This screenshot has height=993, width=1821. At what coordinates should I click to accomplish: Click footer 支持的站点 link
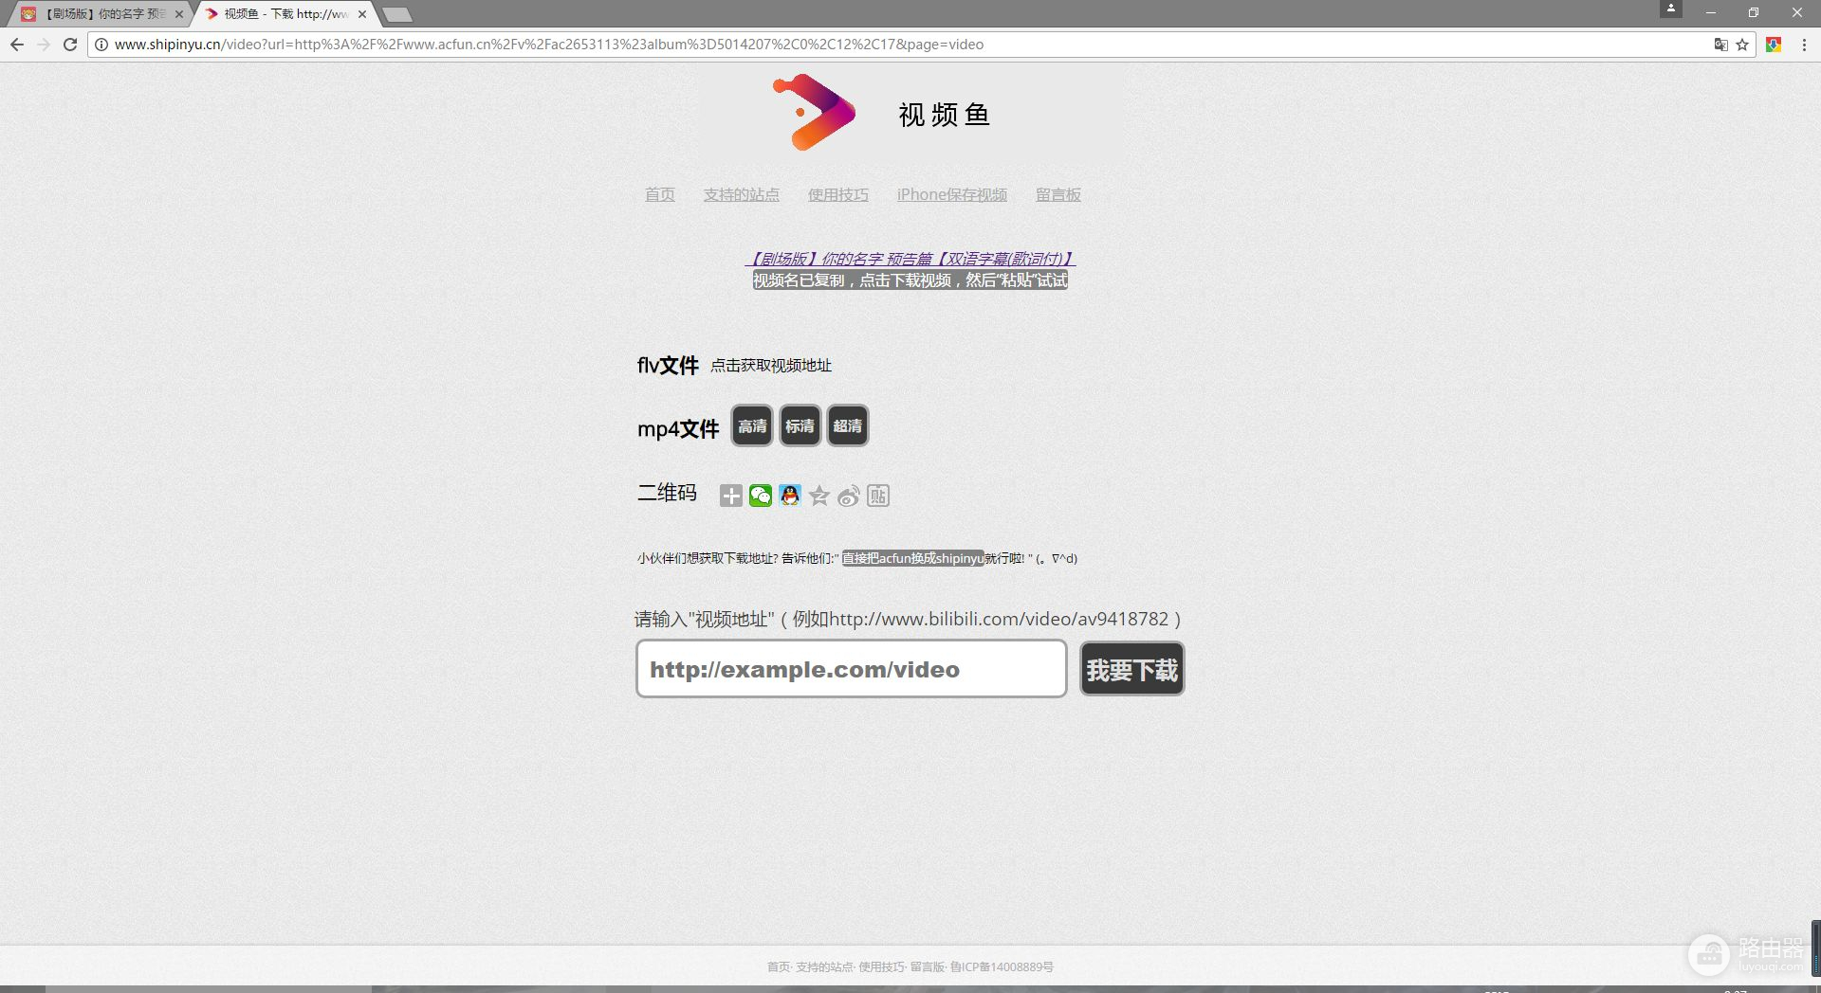tap(823, 967)
